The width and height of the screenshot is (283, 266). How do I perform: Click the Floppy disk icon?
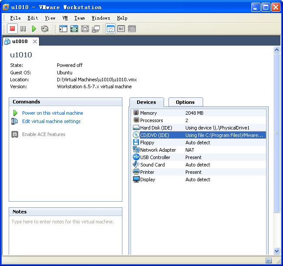pyautogui.click(x=136, y=142)
